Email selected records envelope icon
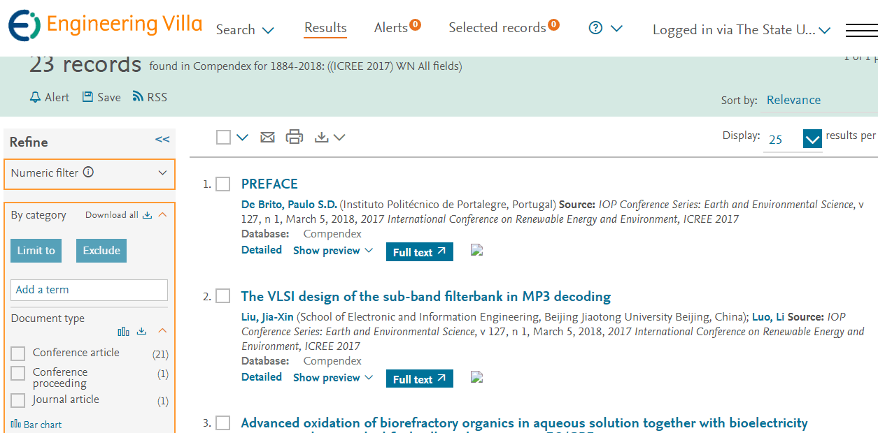This screenshot has height=433, width=878. pyautogui.click(x=267, y=138)
